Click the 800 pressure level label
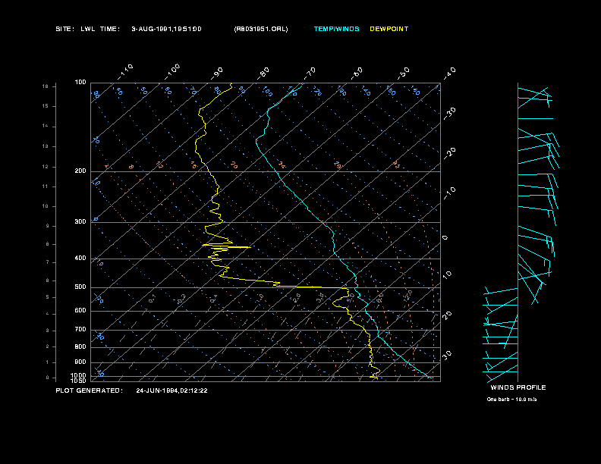Screen dimensions: 601x464 [80, 346]
